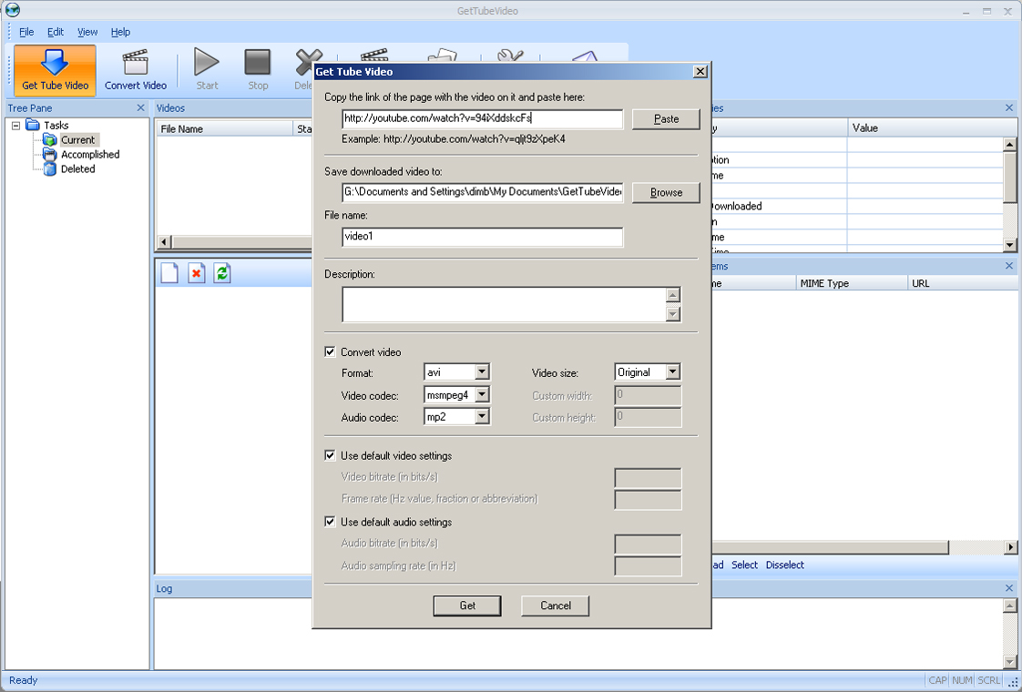This screenshot has width=1022, height=692.
Task: Open the File menu
Action: pos(26,32)
